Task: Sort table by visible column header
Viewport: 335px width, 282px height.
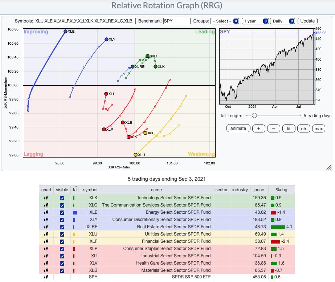Action: (62, 190)
